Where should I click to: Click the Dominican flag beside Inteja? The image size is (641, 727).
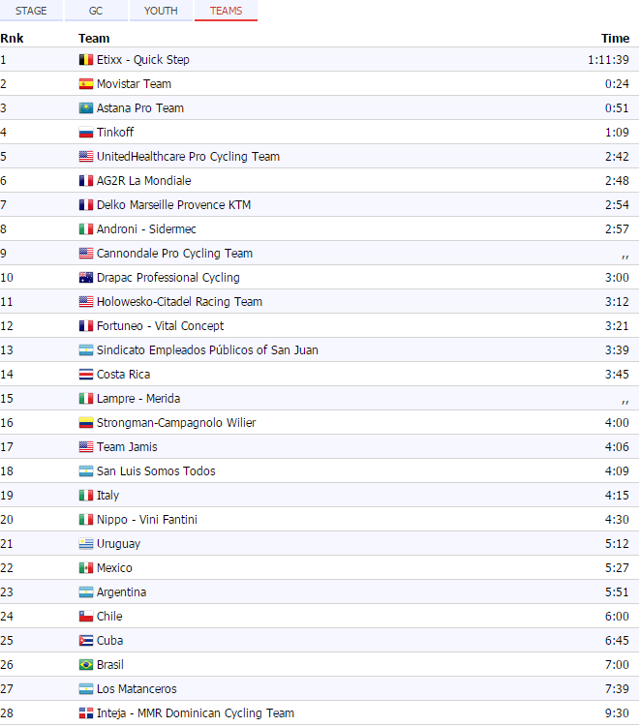(86, 713)
